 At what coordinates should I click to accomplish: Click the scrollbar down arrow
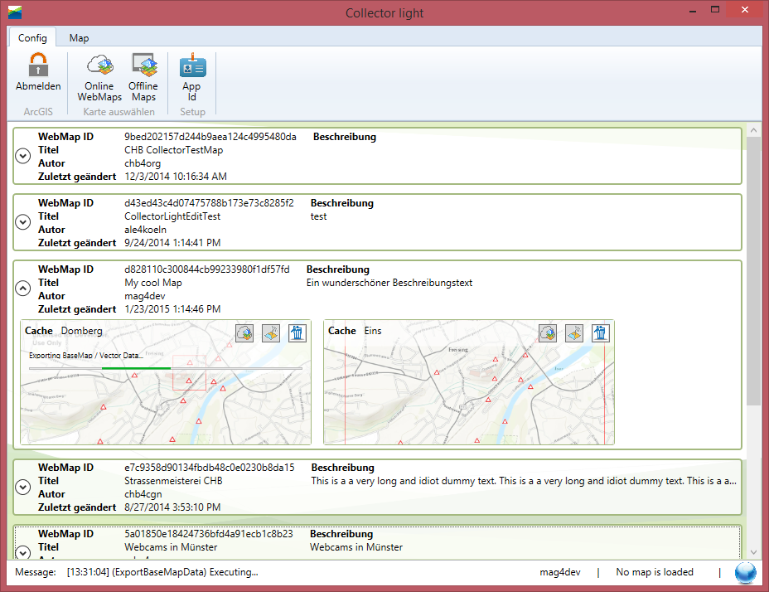[752, 552]
